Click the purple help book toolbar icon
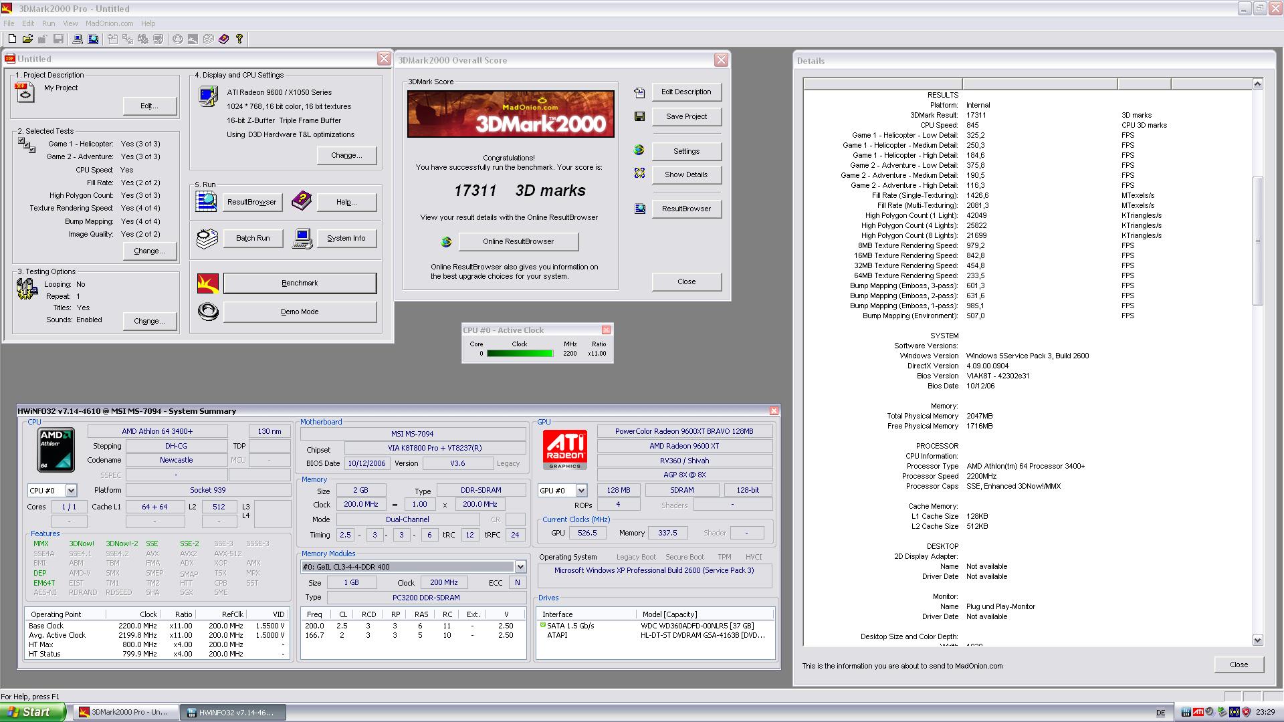The width and height of the screenshot is (1284, 722). [223, 39]
